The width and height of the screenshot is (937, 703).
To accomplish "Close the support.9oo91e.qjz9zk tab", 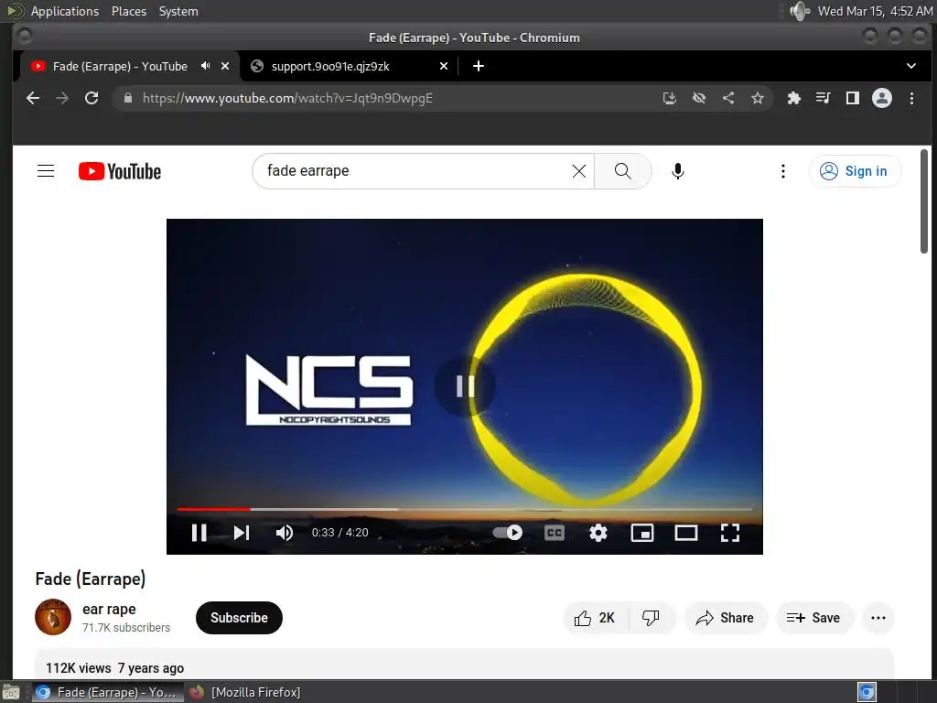I will tap(444, 66).
